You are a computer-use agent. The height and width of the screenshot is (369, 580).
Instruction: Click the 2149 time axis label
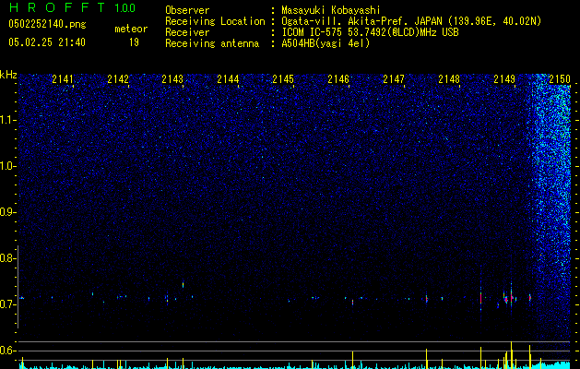504,79
